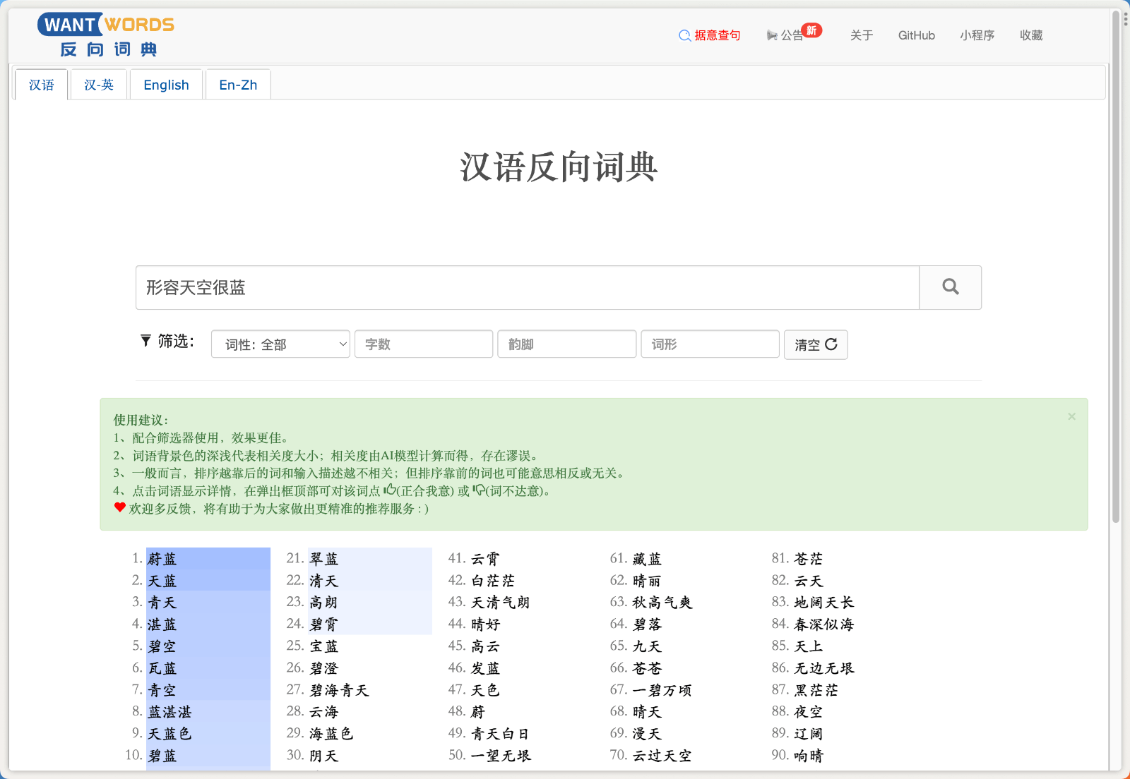Click the megaphone icon next to 公告
Screen dimensions: 1130x779
coord(770,35)
